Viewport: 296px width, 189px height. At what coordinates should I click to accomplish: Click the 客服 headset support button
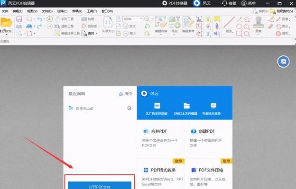[229, 3]
